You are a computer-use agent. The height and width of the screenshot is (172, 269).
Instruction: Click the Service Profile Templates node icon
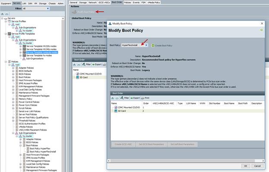click(9, 34)
